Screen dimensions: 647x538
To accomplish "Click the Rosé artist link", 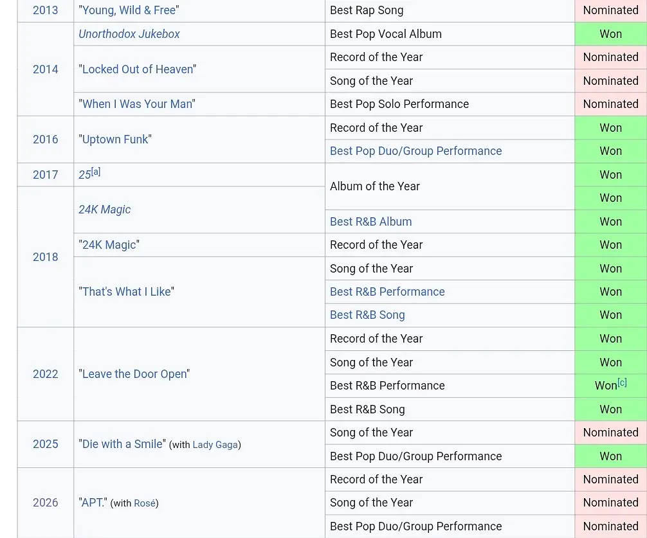I will [x=145, y=503].
